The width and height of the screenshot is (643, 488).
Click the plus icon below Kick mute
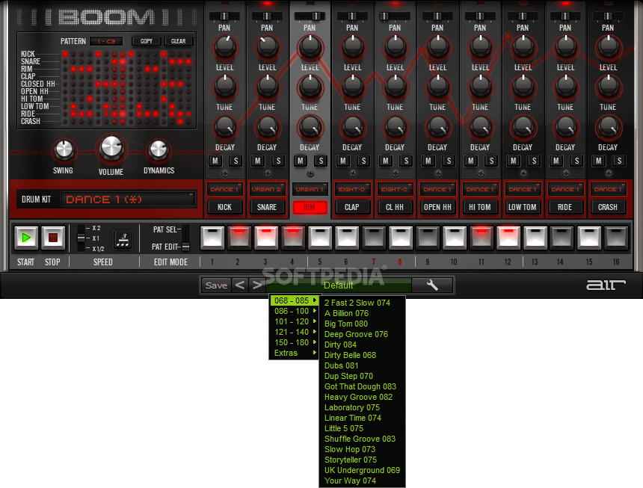tap(225, 173)
